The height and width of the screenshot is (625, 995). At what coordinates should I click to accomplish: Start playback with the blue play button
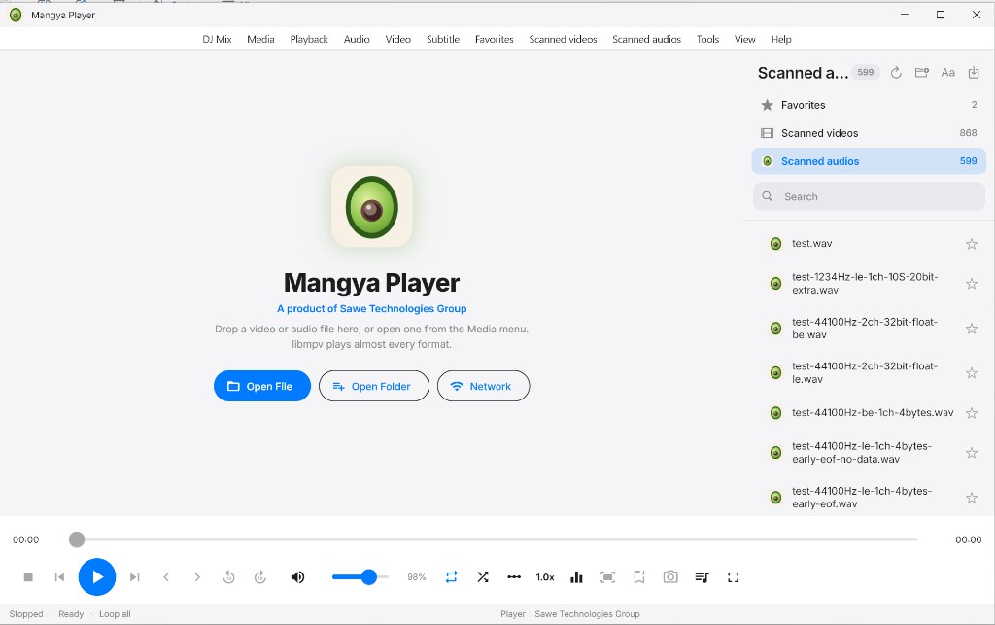(97, 576)
